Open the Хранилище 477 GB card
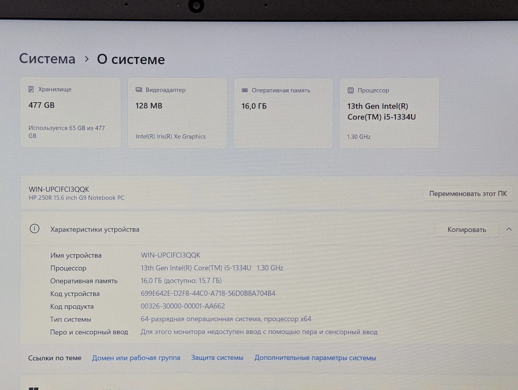 click(x=70, y=112)
